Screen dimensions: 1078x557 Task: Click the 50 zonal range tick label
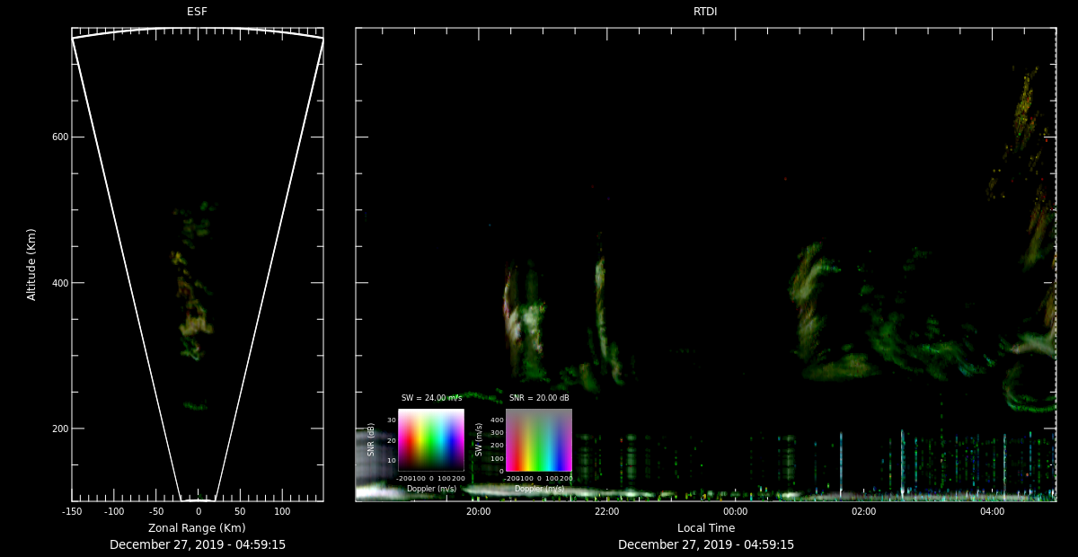pyautogui.click(x=240, y=511)
